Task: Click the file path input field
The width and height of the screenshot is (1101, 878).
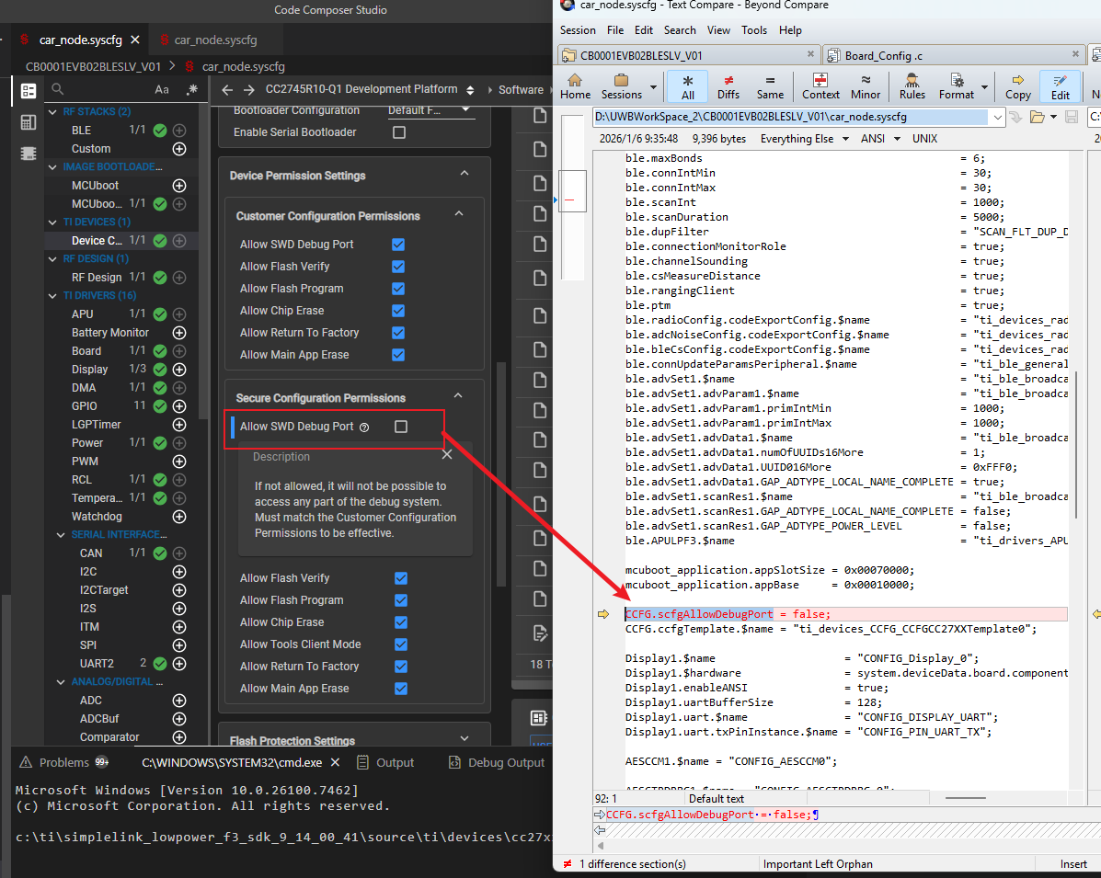Action: click(791, 117)
